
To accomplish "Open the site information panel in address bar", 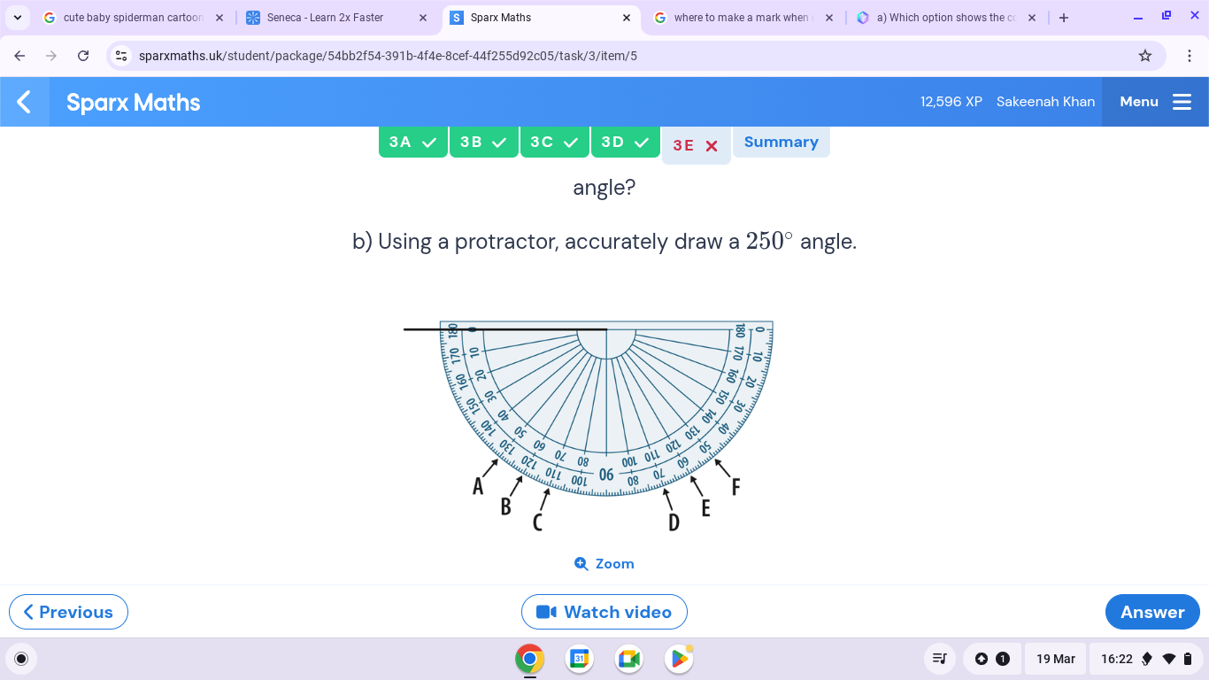I will click(119, 55).
